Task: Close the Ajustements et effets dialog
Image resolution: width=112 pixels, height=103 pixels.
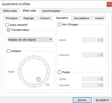Action: (x=109, y=4)
